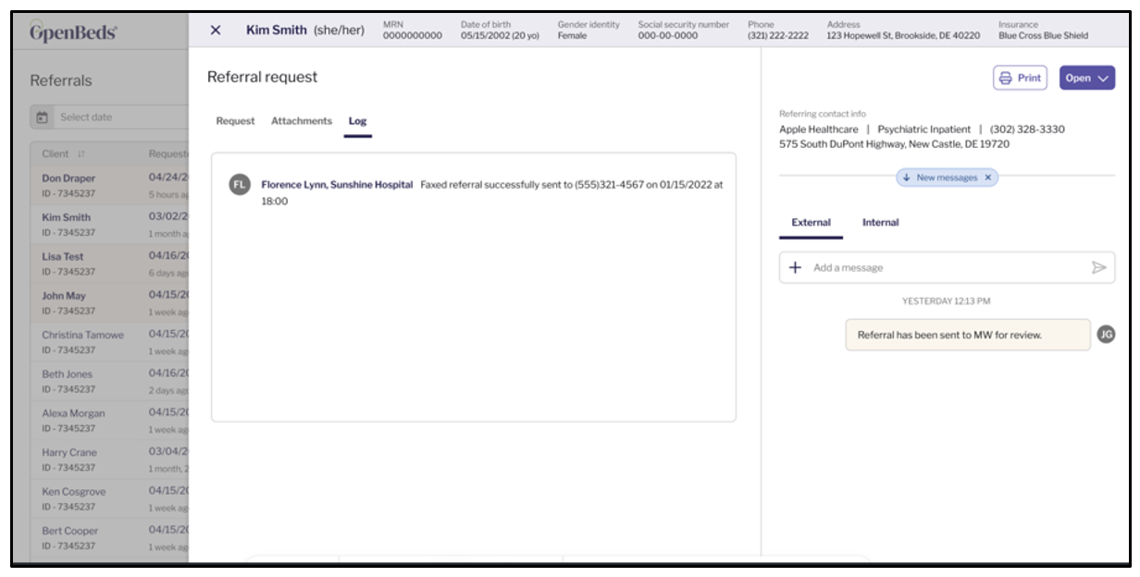Click the printer icon in Print button
Screen dimensions: 1140x577
click(x=1006, y=79)
